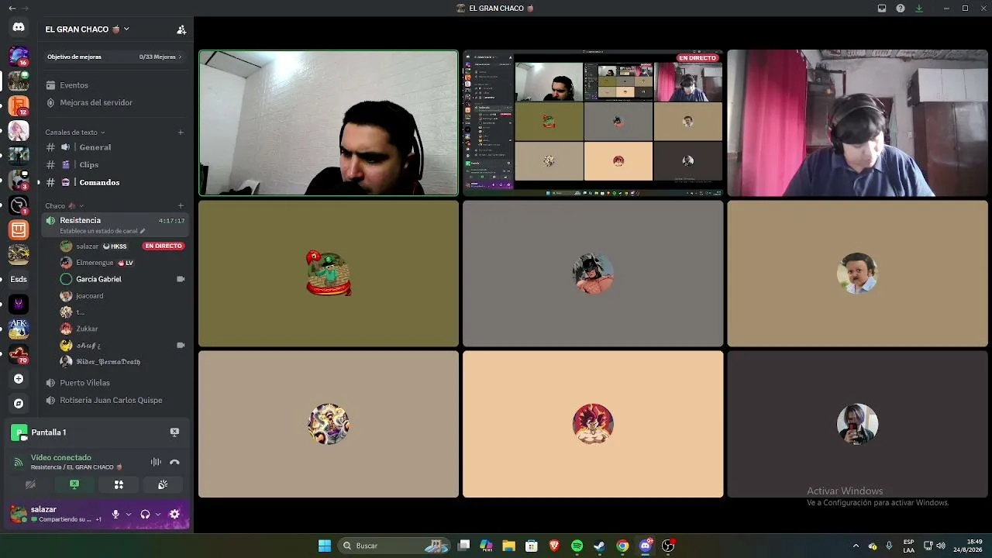Open Discord home direct messages icon
Image resolution: width=992 pixels, height=558 pixels.
pyautogui.click(x=19, y=27)
